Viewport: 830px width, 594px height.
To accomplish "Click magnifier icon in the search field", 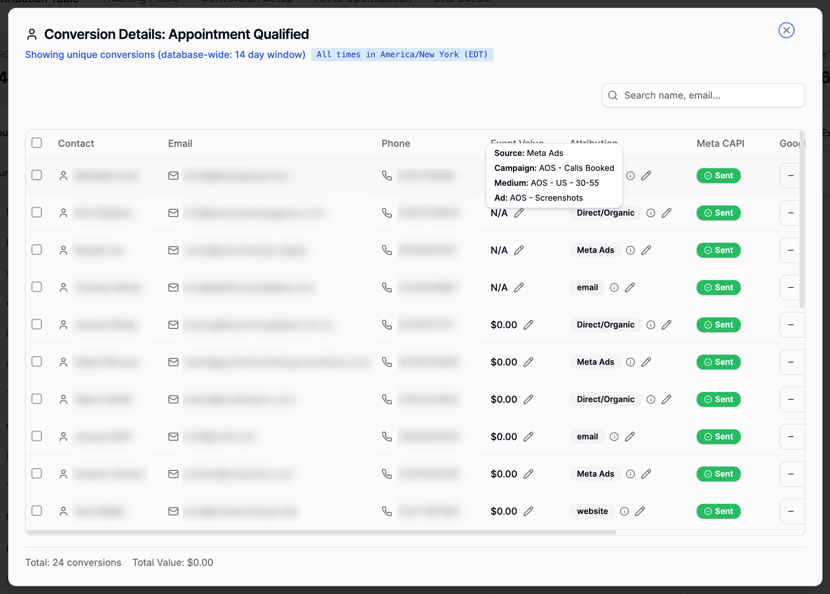I will (x=613, y=95).
